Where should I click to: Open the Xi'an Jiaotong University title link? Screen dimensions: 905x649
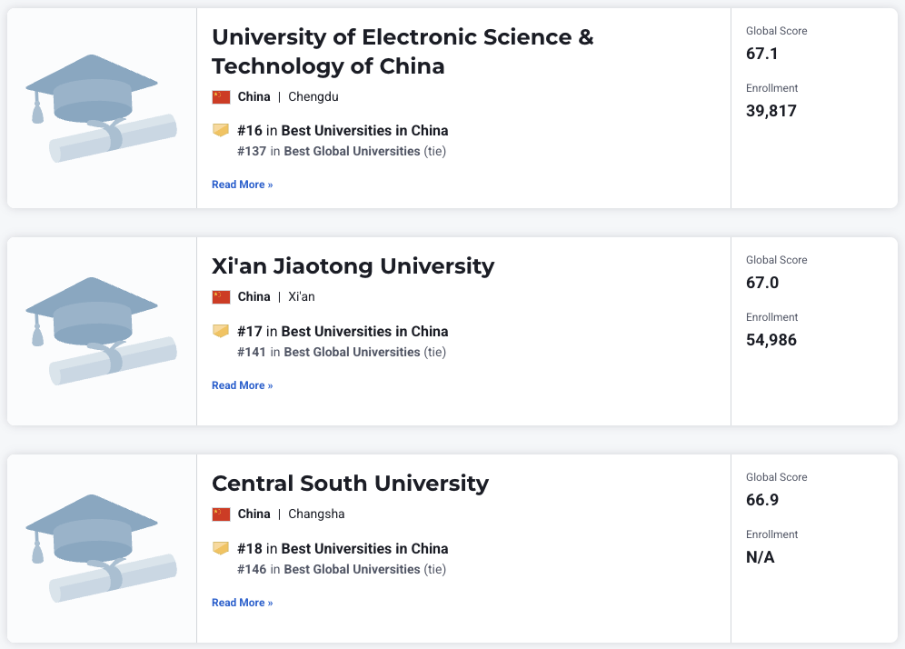point(353,266)
